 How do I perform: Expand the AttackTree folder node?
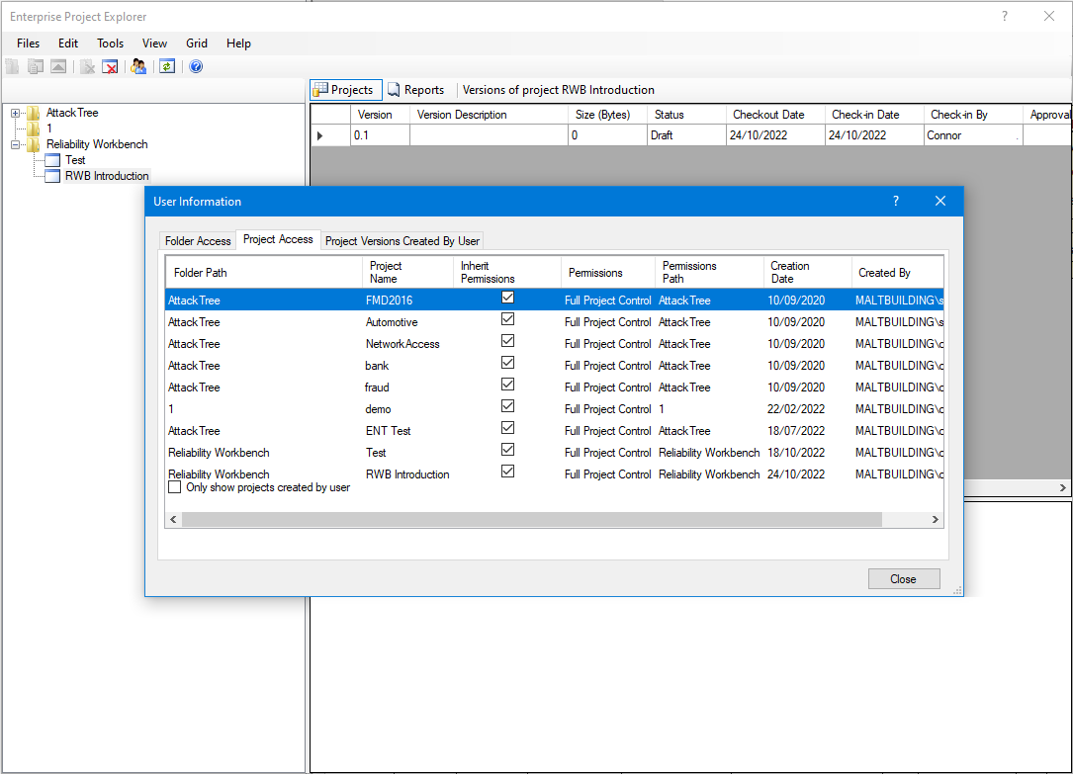pos(15,113)
